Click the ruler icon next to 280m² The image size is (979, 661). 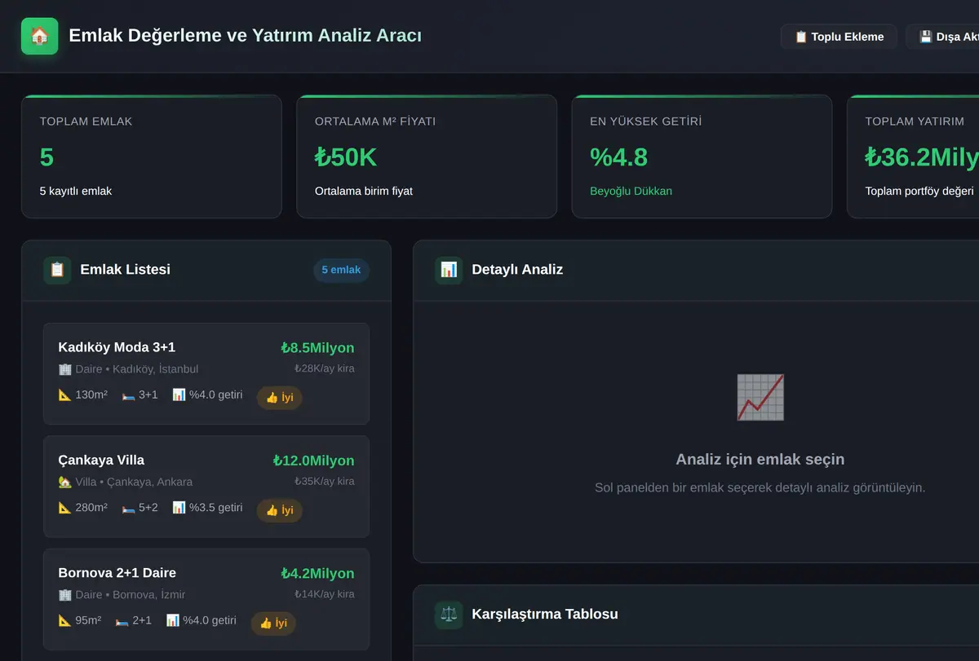[65, 508]
